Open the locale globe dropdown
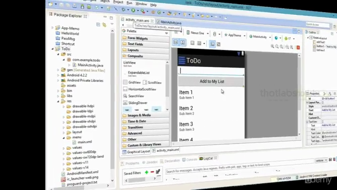 pos(277,38)
